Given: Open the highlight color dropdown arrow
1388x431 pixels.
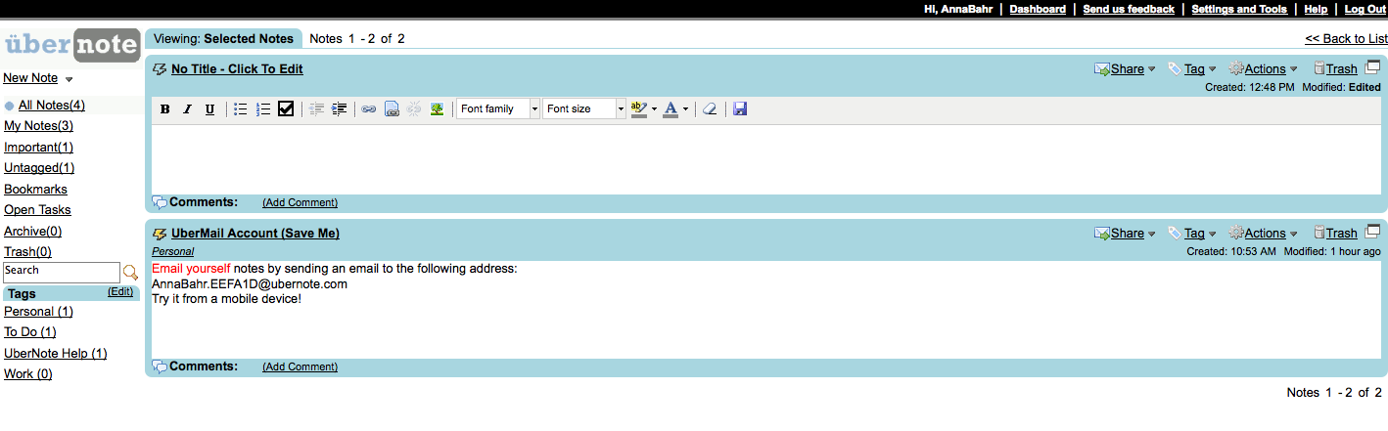Looking at the screenshot, I should [x=654, y=109].
